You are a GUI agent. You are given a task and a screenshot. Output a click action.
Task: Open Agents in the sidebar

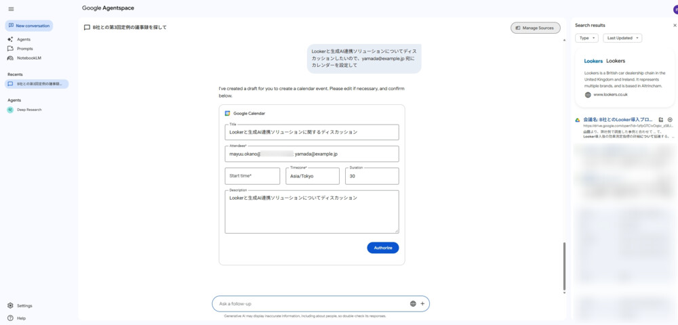pyautogui.click(x=23, y=39)
